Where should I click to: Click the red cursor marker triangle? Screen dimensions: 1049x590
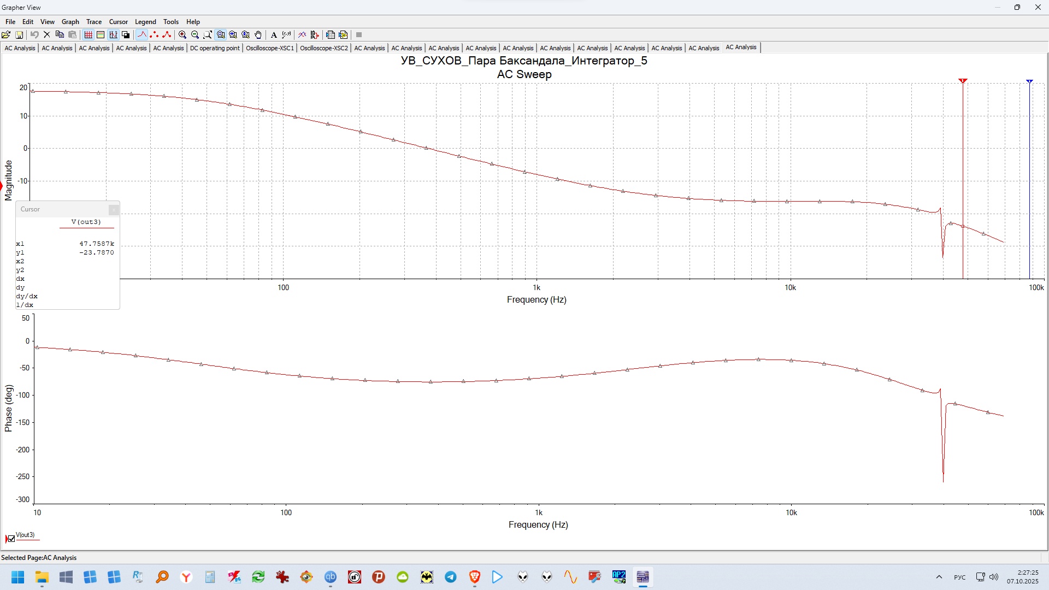[x=963, y=81]
